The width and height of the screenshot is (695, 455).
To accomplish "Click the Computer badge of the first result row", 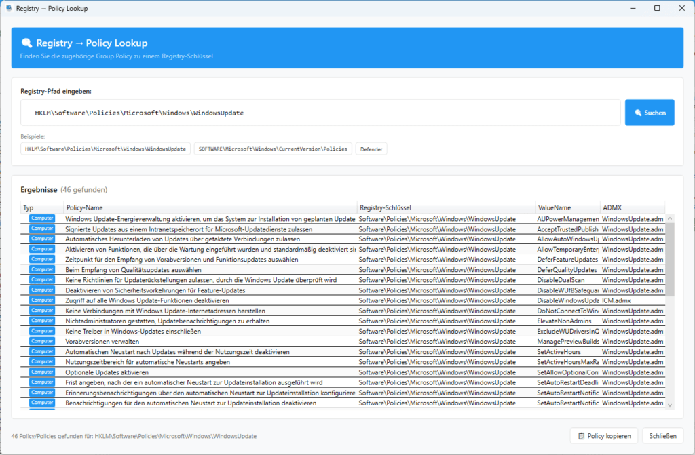I will pos(41,218).
